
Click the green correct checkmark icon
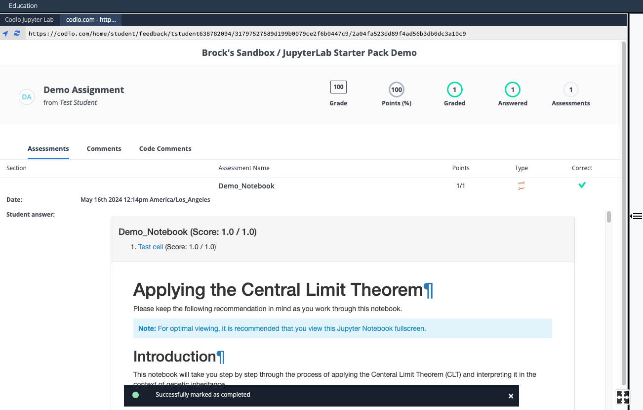[x=582, y=185]
